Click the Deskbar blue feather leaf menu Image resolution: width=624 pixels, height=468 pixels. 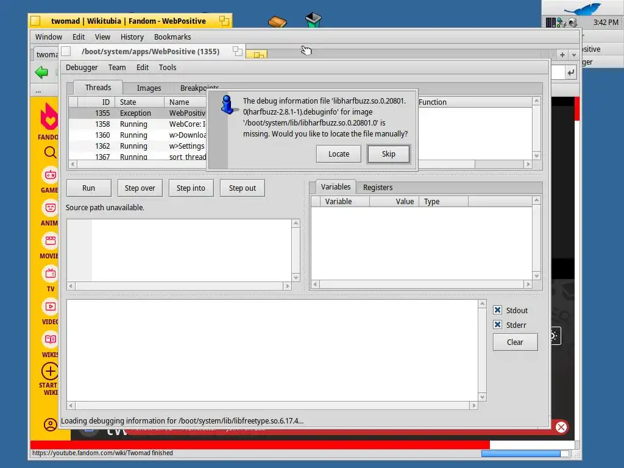coord(583,9)
